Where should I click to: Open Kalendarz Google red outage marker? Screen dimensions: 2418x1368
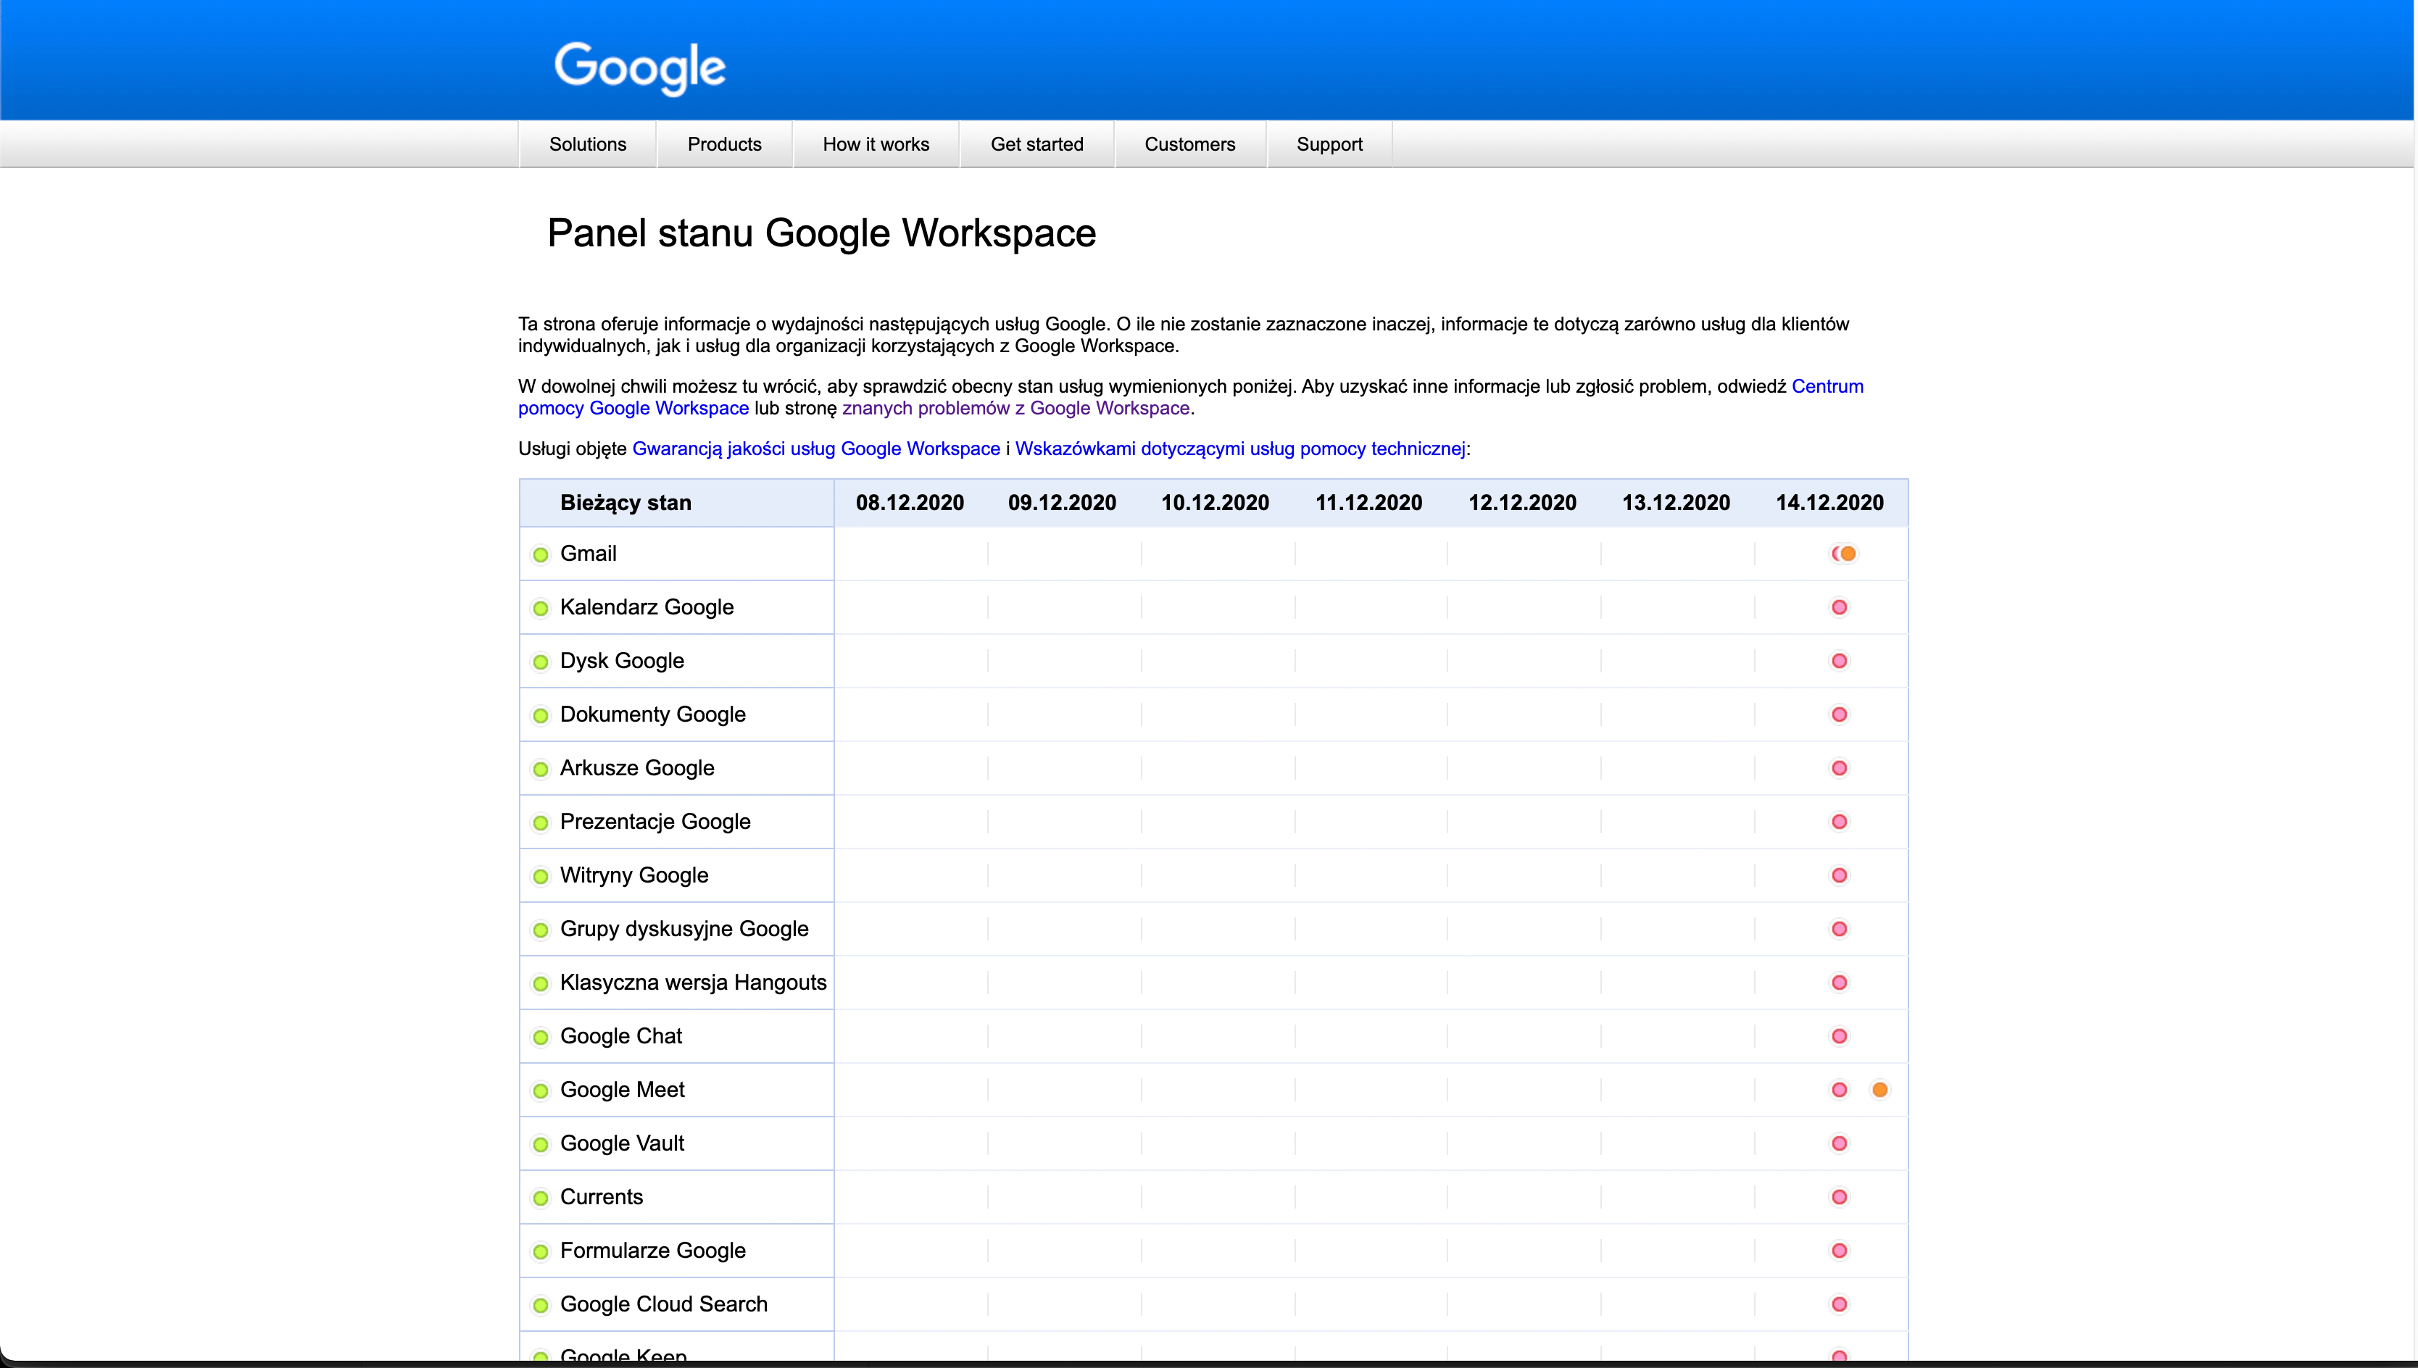[x=1839, y=607]
